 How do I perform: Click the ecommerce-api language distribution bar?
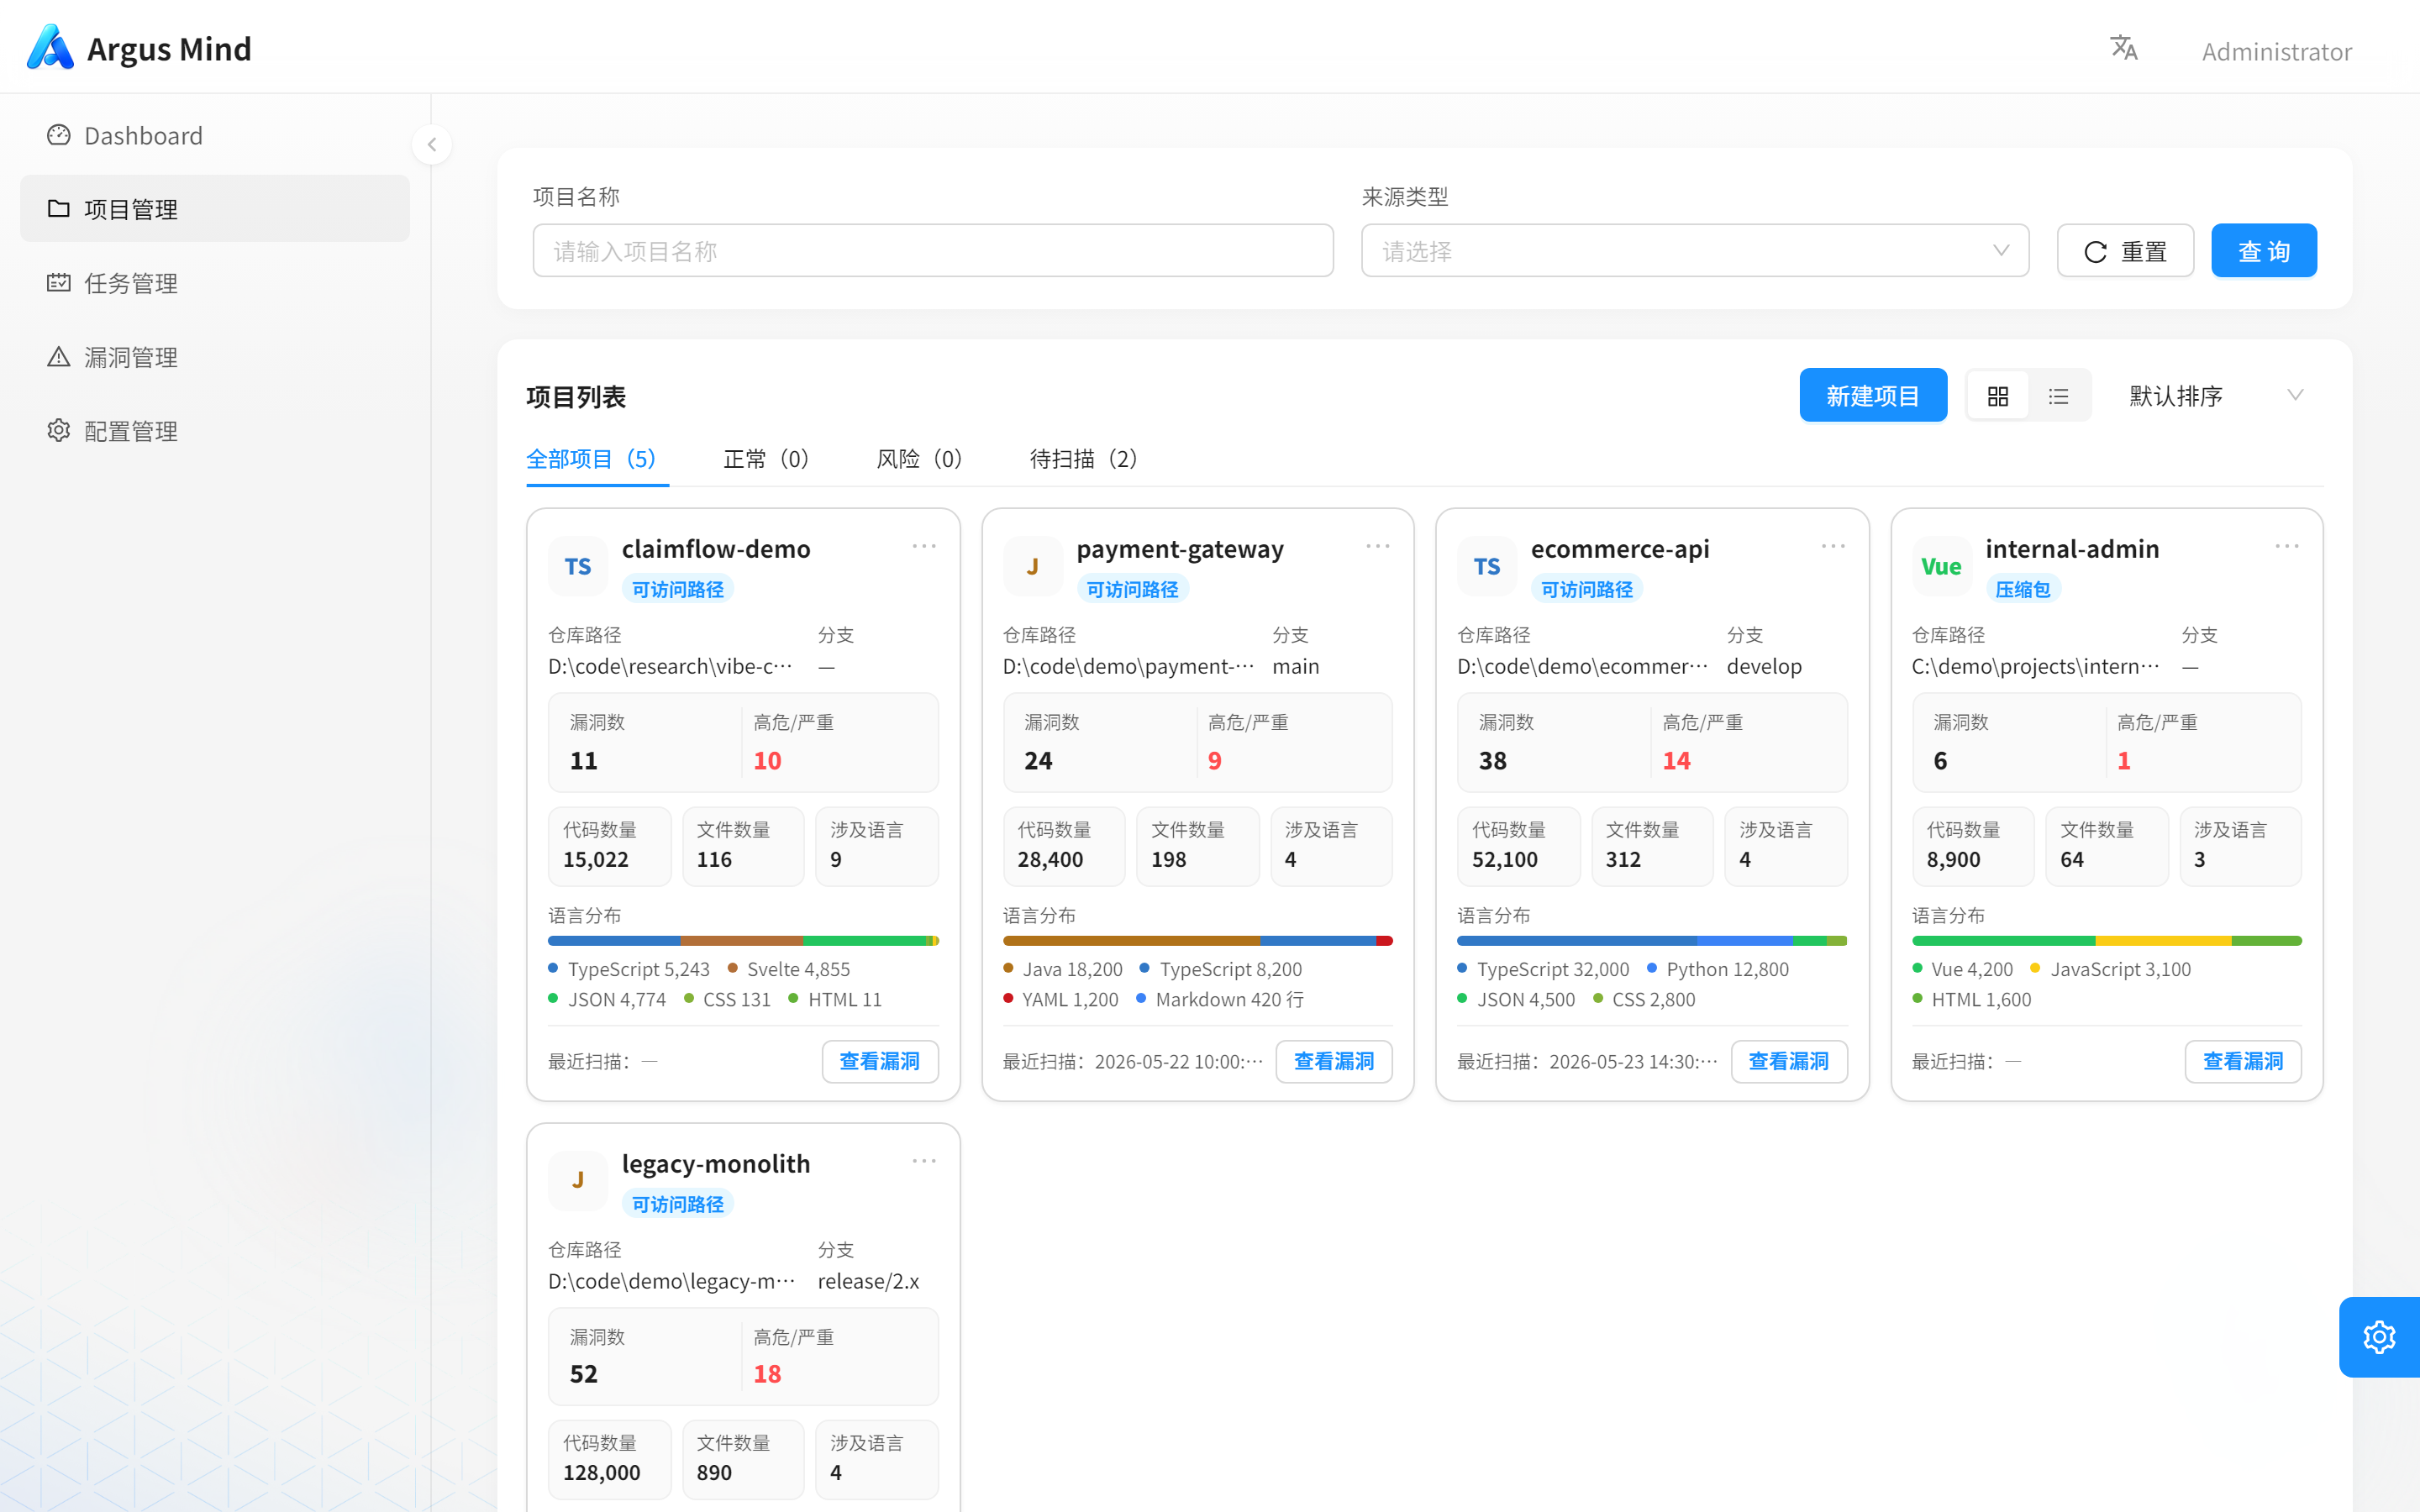(1652, 941)
